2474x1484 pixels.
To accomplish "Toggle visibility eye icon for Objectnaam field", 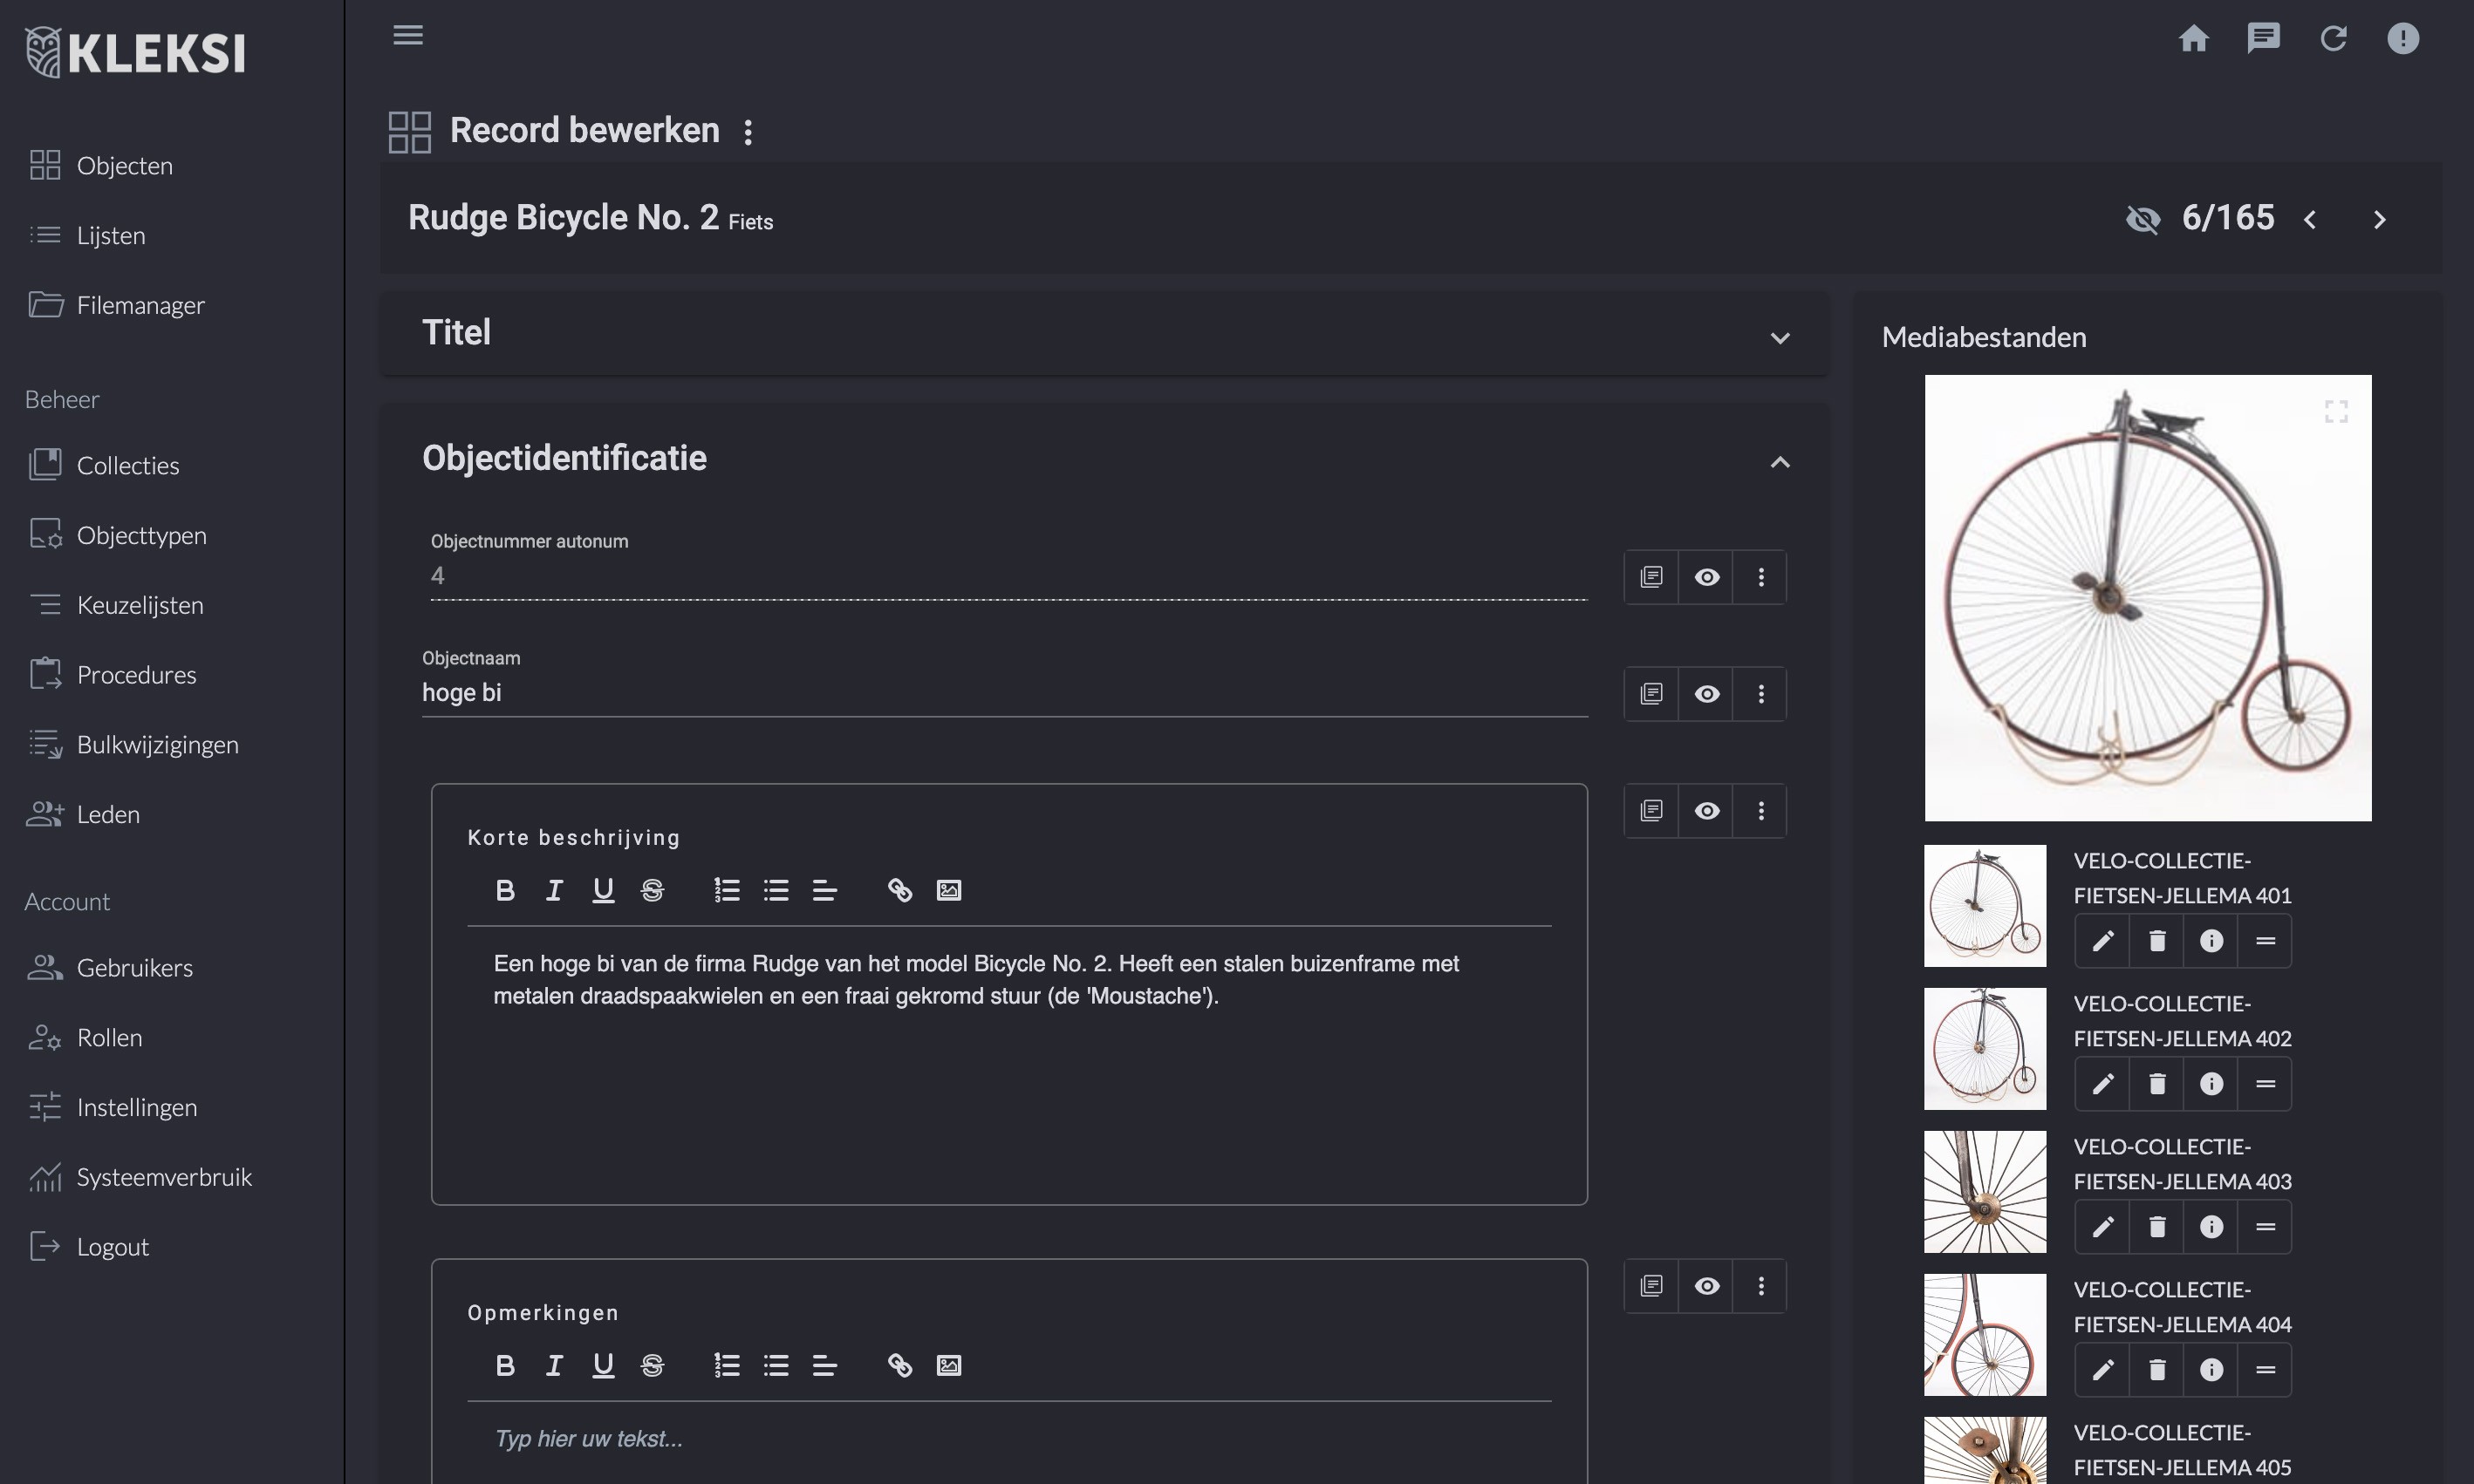I will [x=1705, y=692].
